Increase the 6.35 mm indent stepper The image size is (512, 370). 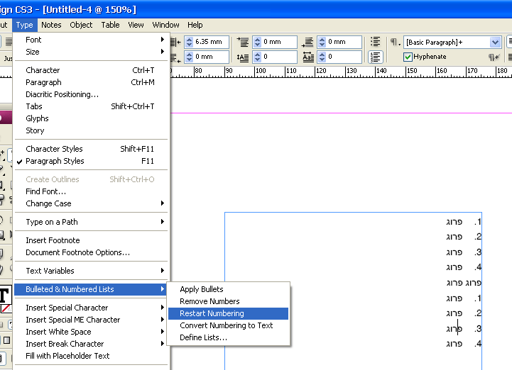[190, 40]
